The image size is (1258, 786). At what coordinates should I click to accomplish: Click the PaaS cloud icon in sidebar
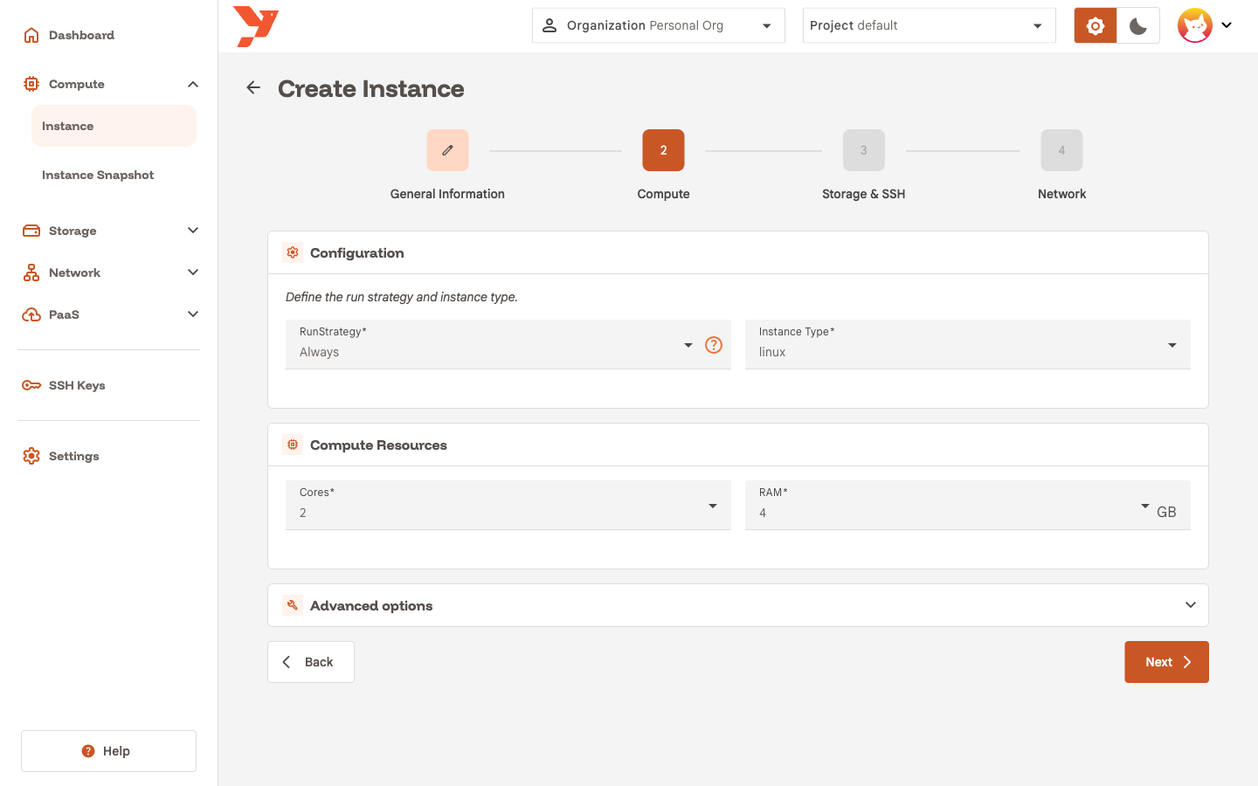[31, 314]
